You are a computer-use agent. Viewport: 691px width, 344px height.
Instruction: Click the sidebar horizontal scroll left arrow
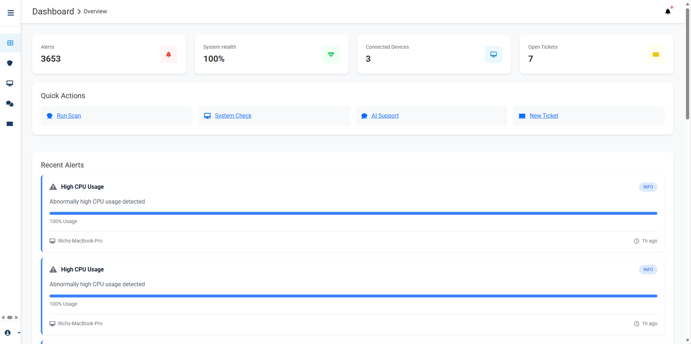click(3, 318)
